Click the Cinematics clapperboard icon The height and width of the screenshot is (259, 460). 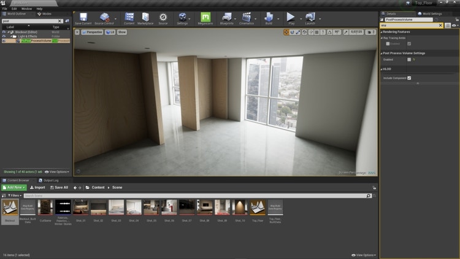tap(246, 18)
